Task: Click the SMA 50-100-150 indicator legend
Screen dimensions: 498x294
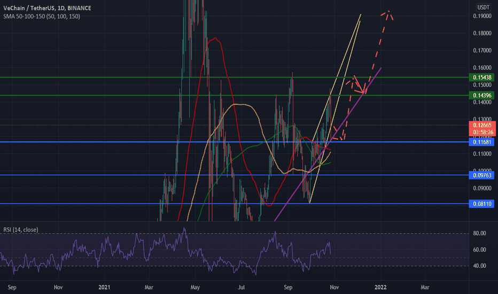Action: pyautogui.click(x=42, y=16)
